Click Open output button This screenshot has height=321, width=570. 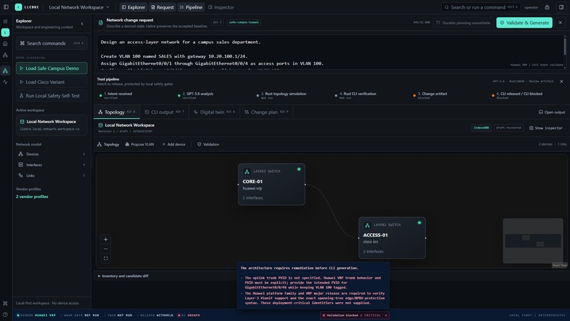[x=552, y=112]
